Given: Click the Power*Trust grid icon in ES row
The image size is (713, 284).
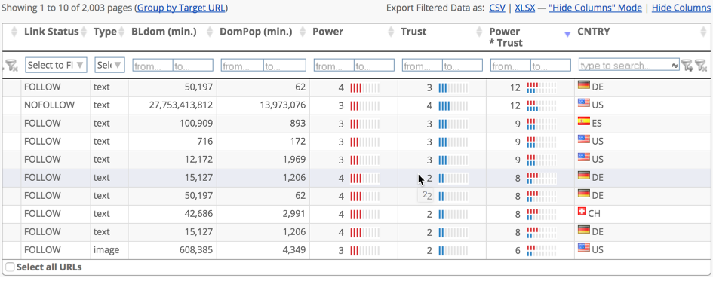Looking at the screenshot, I should 541,124.
